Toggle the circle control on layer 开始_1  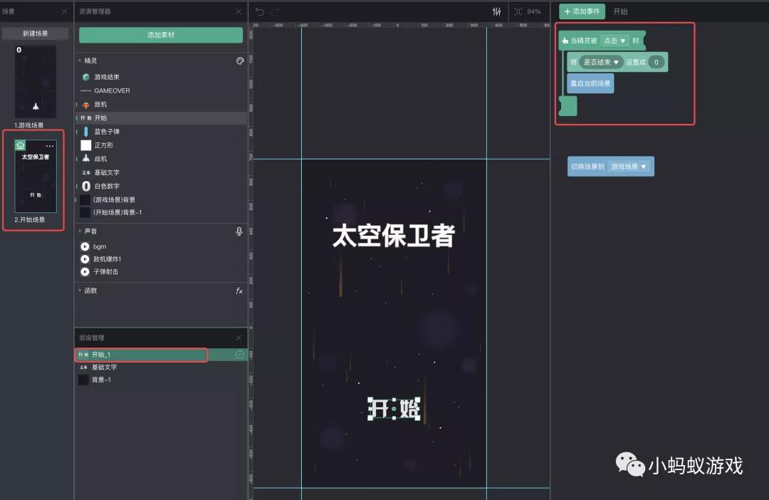point(239,354)
